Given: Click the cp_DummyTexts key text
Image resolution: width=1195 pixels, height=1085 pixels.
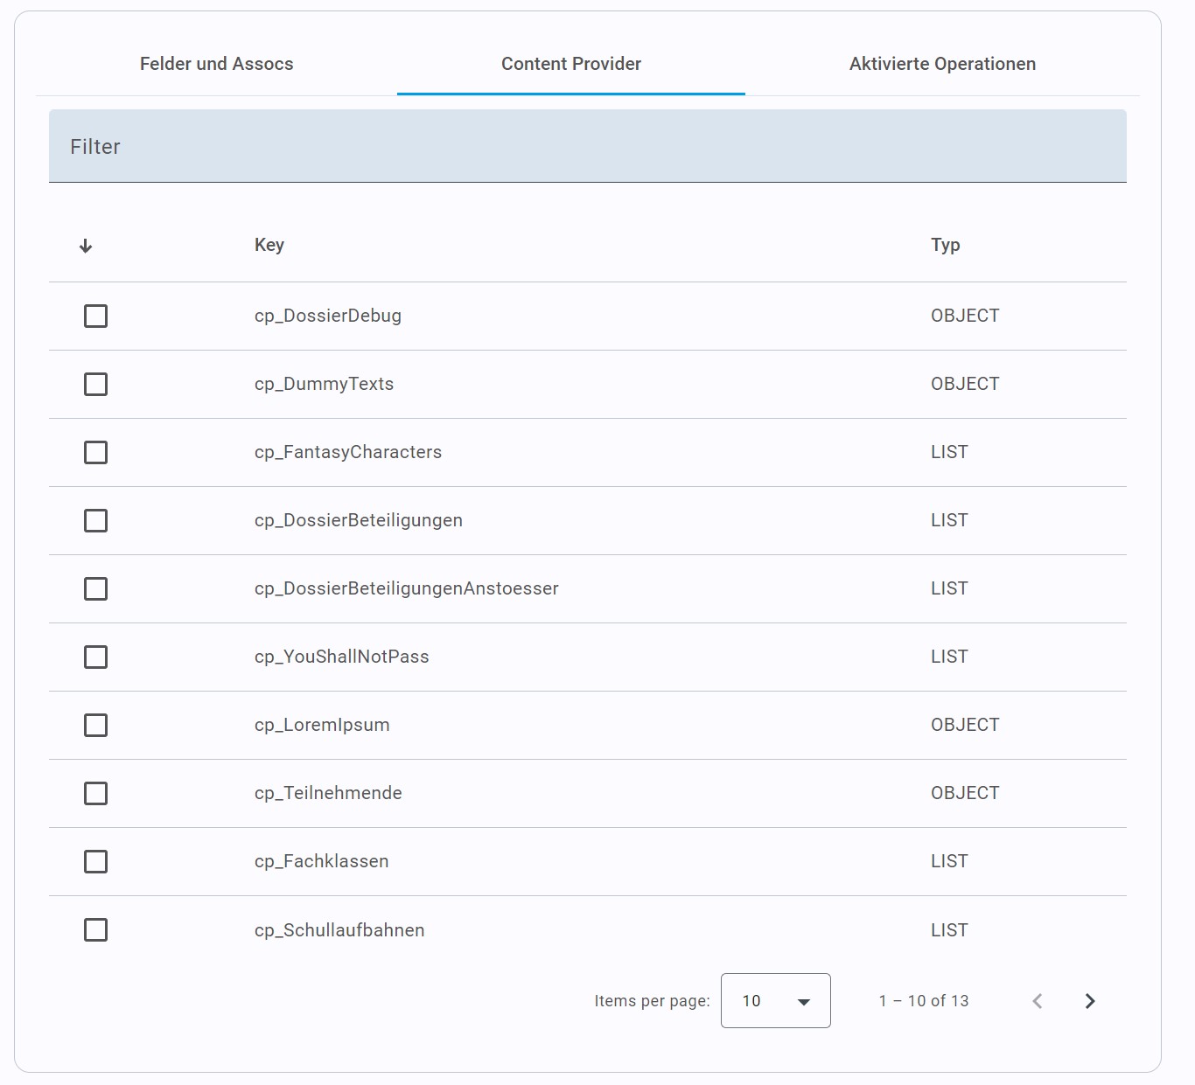Looking at the screenshot, I should (x=324, y=384).
